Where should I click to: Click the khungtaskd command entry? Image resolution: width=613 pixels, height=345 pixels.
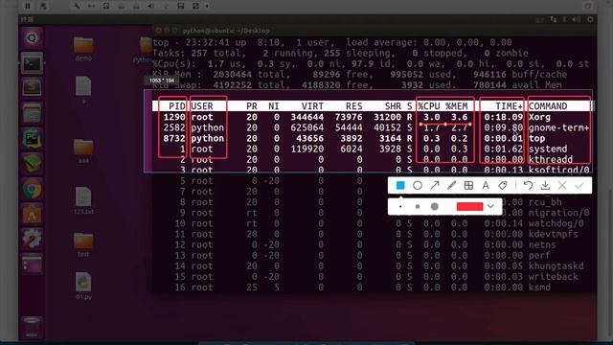[x=556, y=266]
